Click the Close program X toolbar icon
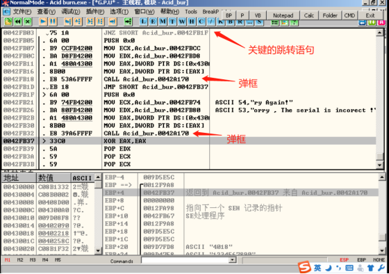This screenshot has height=274, width=389. point(28,22)
